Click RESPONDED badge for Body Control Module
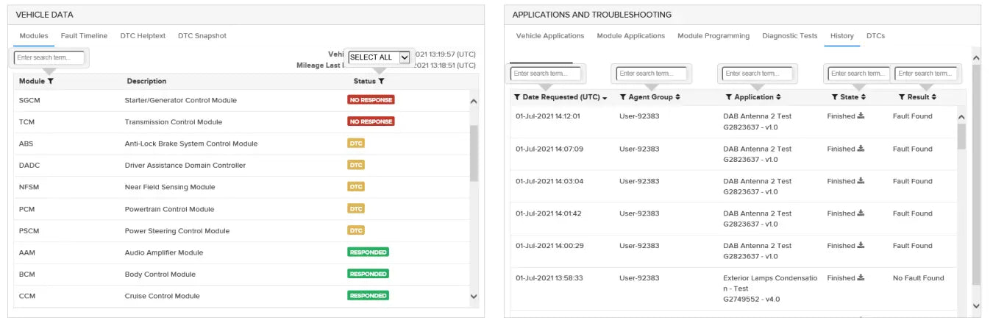This screenshot has height=329, width=993. tap(368, 274)
